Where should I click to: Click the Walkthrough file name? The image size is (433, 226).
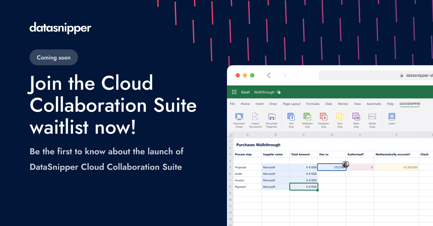(264, 92)
